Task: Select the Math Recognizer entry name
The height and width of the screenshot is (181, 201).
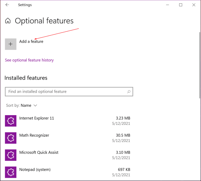Action: point(34,135)
